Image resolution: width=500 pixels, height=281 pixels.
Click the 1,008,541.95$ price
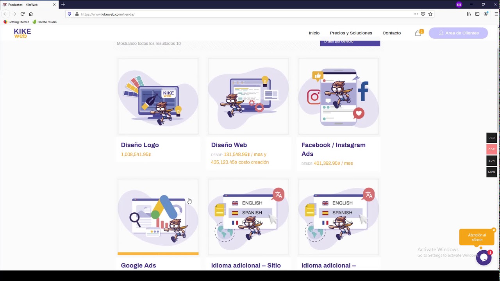pos(136,155)
